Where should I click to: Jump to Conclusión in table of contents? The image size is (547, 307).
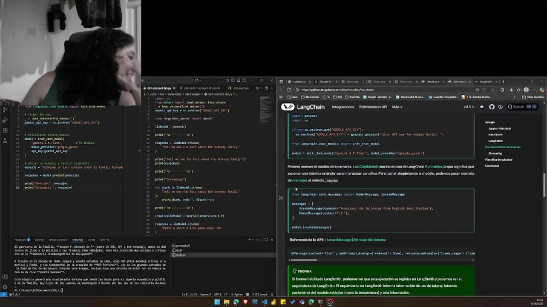[492, 165]
